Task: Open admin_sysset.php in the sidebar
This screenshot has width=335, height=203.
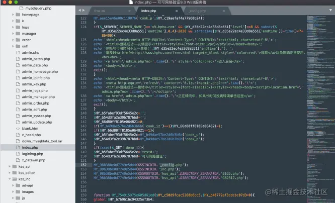Action: pyautogui.click(x=37, y=116)
